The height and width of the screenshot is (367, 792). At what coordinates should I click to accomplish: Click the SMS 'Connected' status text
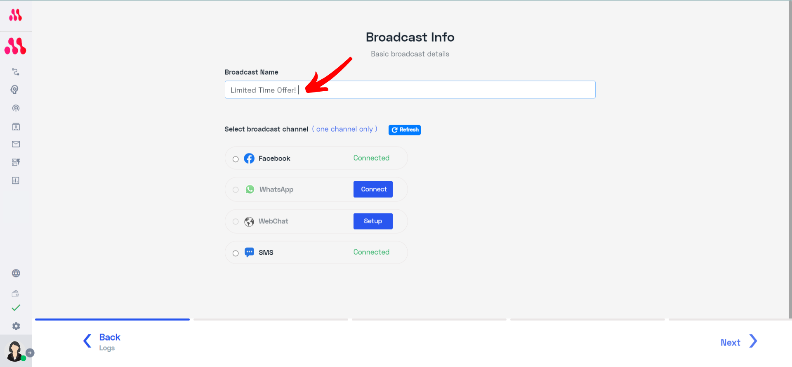tap(371, 252)
